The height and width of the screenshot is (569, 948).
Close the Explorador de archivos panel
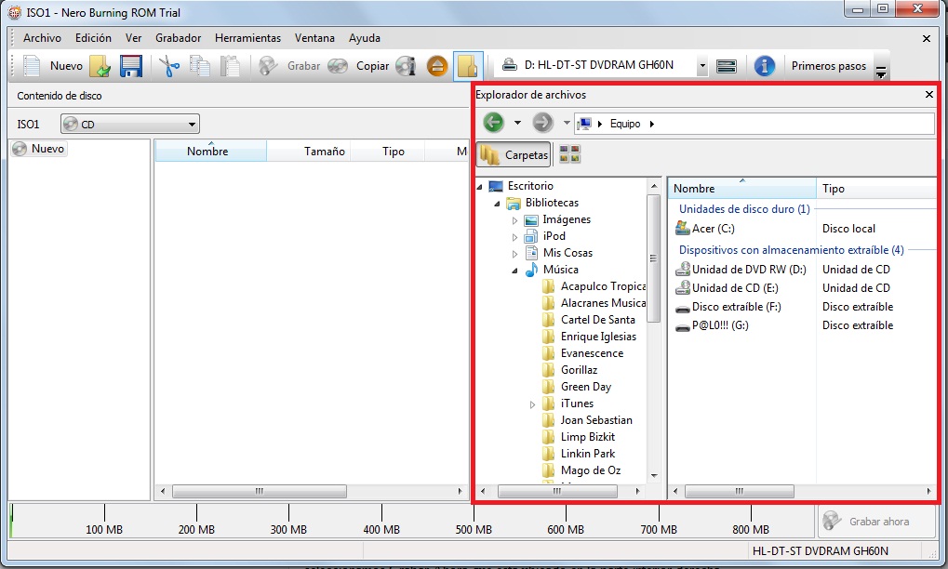coord(929,94)
